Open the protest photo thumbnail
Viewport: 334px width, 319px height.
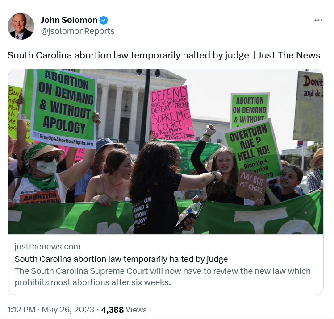tap(166, 151)
